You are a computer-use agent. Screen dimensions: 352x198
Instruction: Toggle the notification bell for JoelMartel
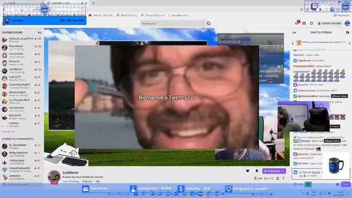pos(257,171)
